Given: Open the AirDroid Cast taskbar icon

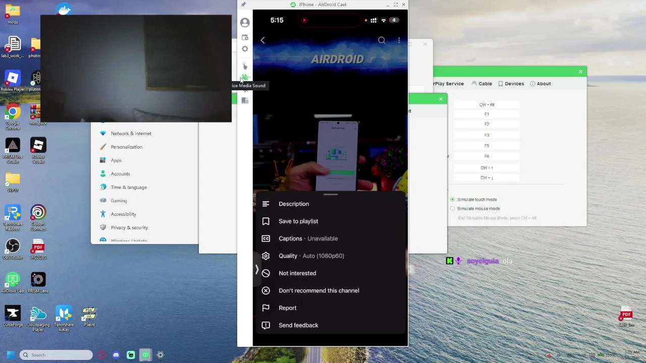Looking at the screenshot, I should [x=145, y=355].
